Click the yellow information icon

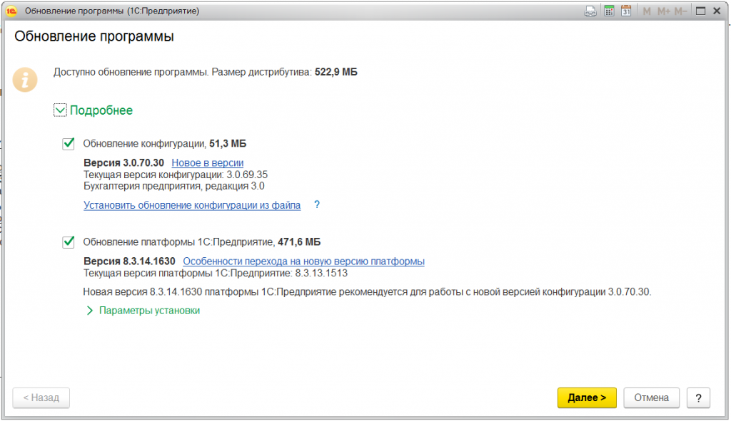27,79
